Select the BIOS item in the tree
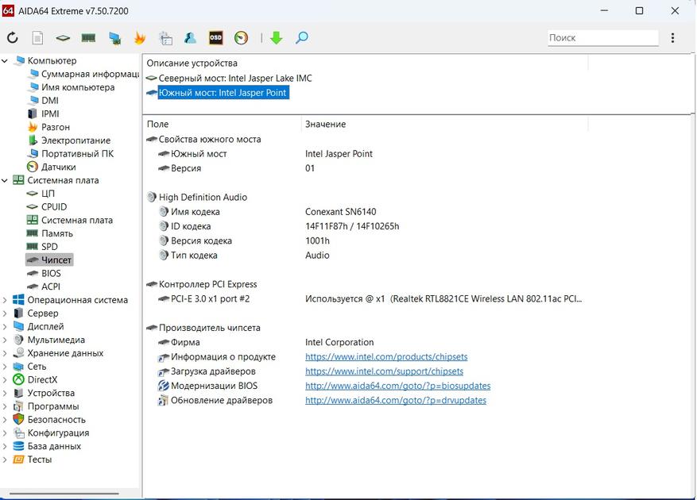The width and height of the screenshot is (697, 500). 51,274
